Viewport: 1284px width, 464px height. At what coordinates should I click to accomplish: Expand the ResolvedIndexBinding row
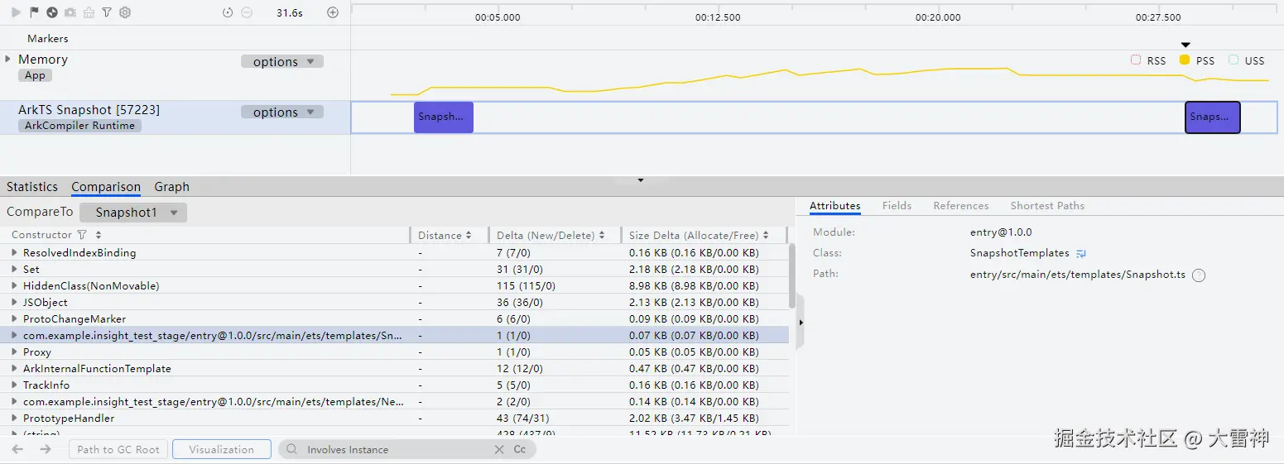click(14, 252)
